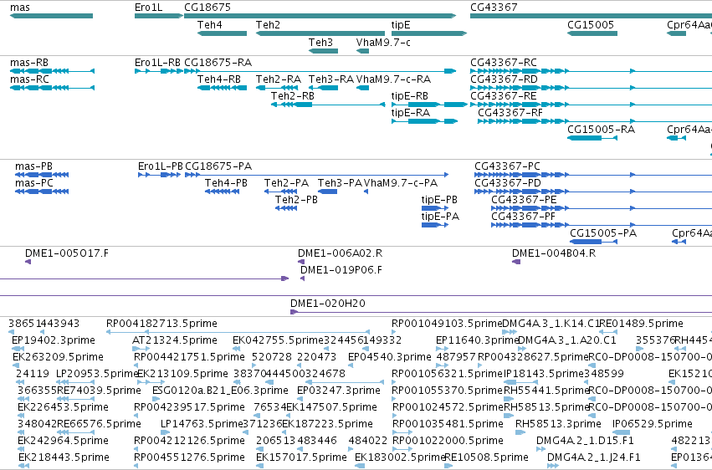Select protein "Teh3-PA"

click(340, 183)
